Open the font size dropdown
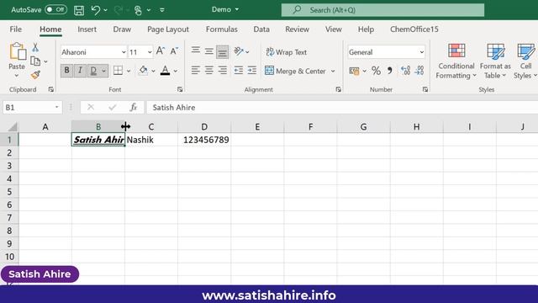 pos(150,52)
